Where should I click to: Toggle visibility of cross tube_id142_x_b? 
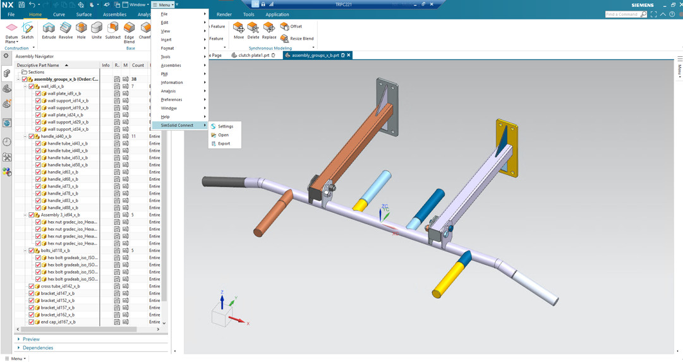(32, 286)
